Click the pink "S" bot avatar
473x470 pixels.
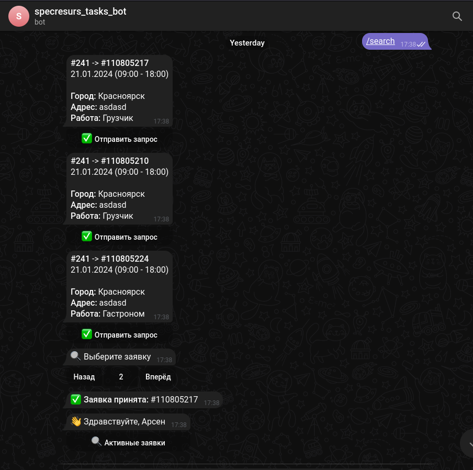point(19,16)
